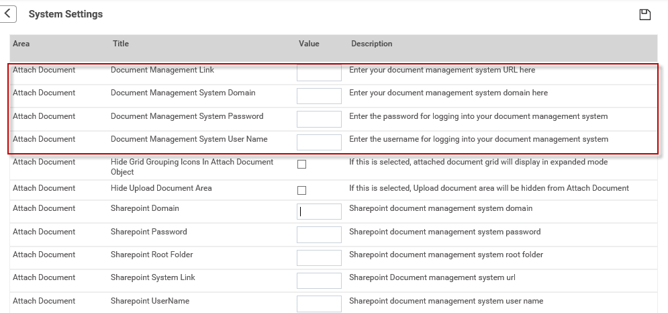Focus the Document Management System Domain field

point(319,96)
